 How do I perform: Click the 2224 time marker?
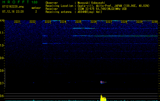(63, 22)
